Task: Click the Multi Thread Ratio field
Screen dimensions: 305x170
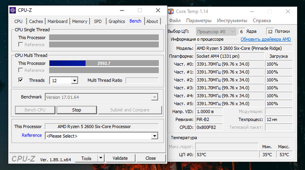Action: (142, 80)
